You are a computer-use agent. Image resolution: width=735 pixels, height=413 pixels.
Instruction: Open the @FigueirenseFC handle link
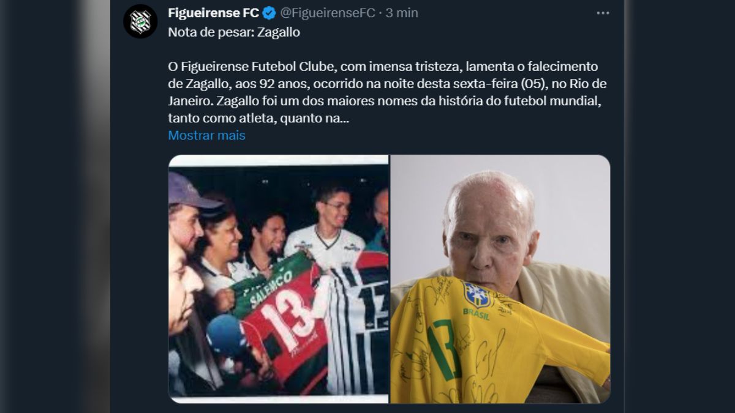coord(327,13)
